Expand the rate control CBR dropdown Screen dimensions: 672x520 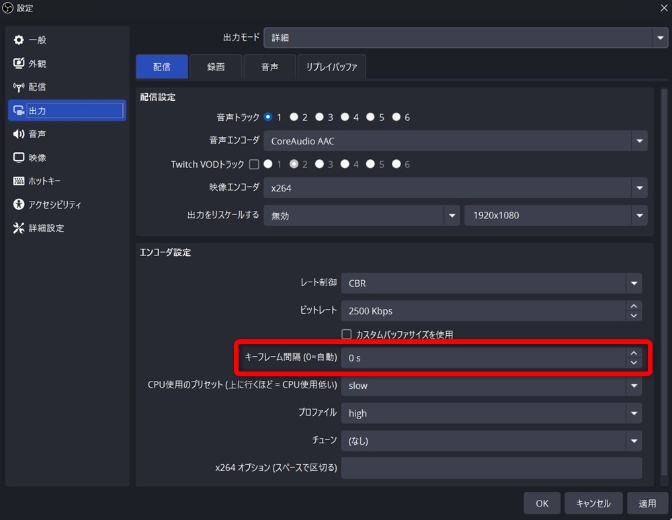point(633,284)
